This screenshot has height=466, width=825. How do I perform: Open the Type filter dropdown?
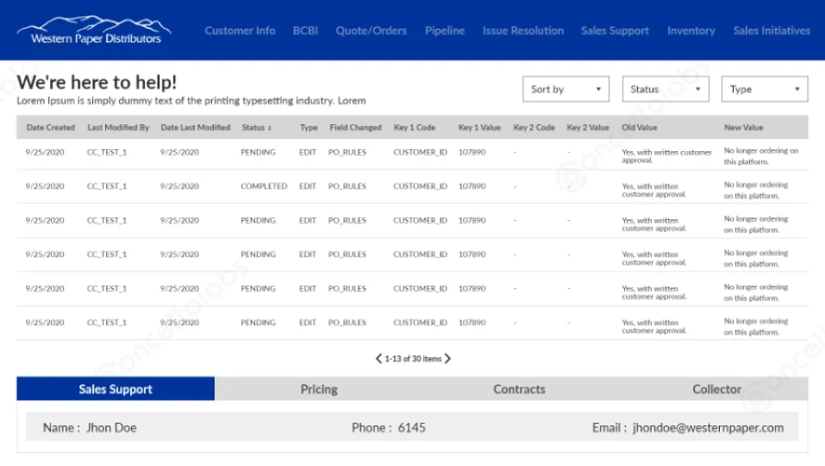pyautogui.click(x=764, y=89)
